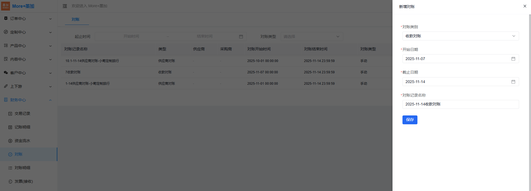This screenshot has height=191, width=531.
Task: Switch to the 对账 tab
Action: pyautogui.click(x=75, y=19)
